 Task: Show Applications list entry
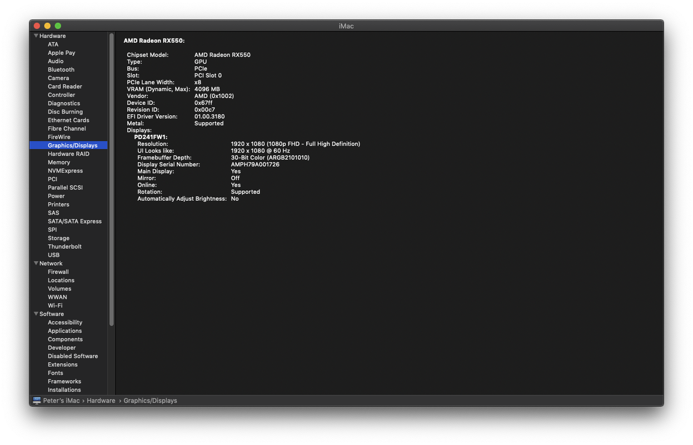point(65,331)
